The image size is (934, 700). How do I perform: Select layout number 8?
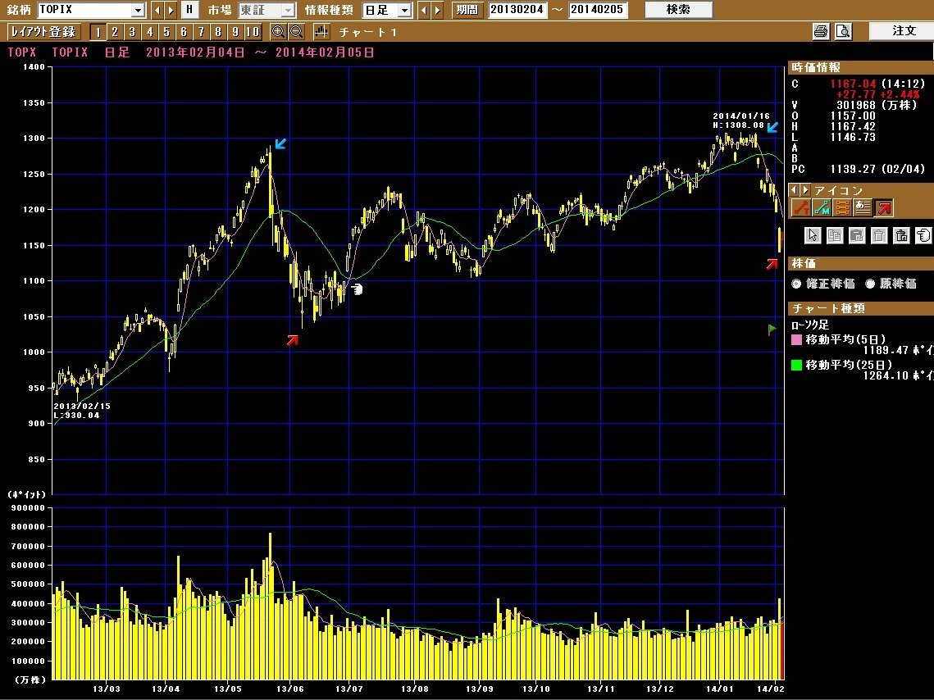pos(218,31)
